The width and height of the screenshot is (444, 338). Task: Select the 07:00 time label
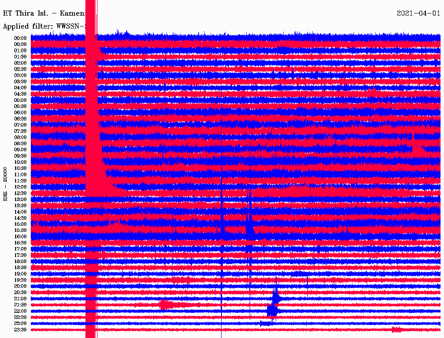(x=20, y=125)
